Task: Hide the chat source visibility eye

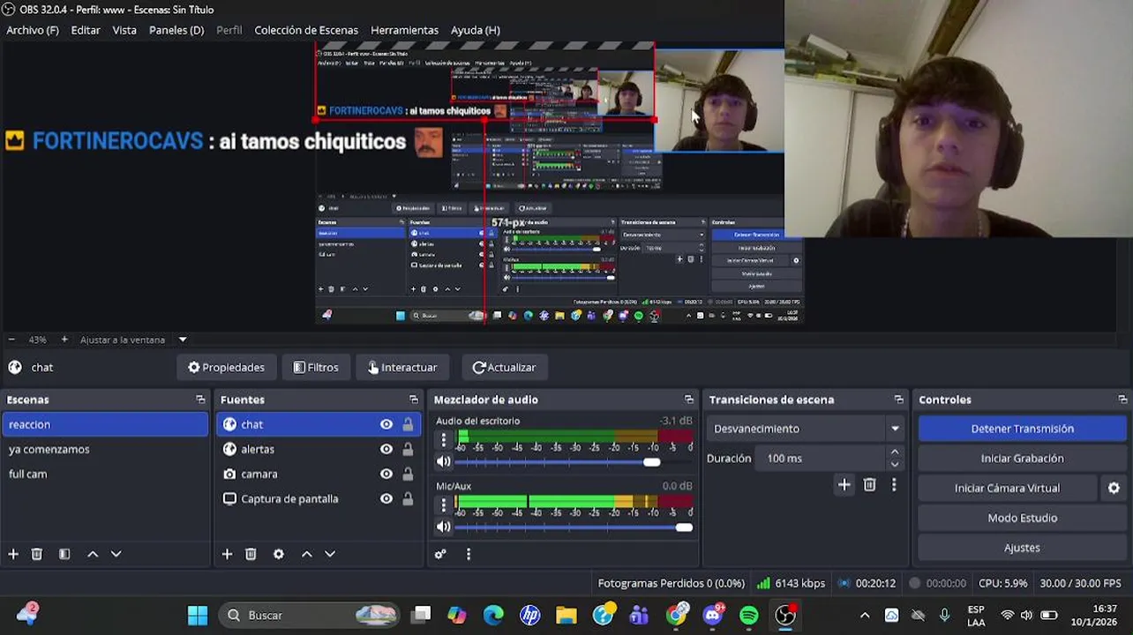Action: pyautogui.click(x=386, y=424)
